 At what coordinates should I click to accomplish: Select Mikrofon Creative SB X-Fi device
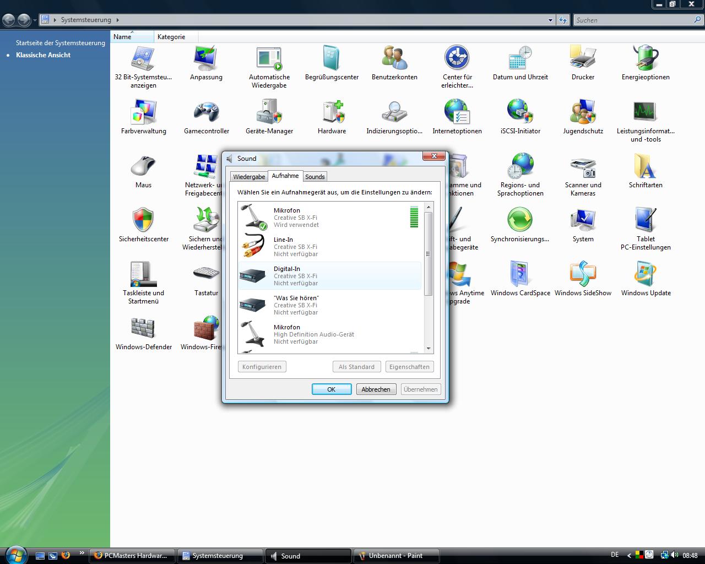pyautogui.click(x=330, y=218)
